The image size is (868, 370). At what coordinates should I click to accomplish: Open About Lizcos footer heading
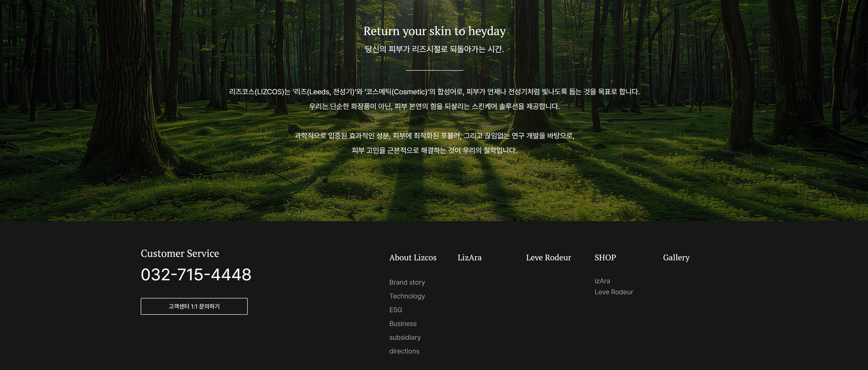(413, 258)
